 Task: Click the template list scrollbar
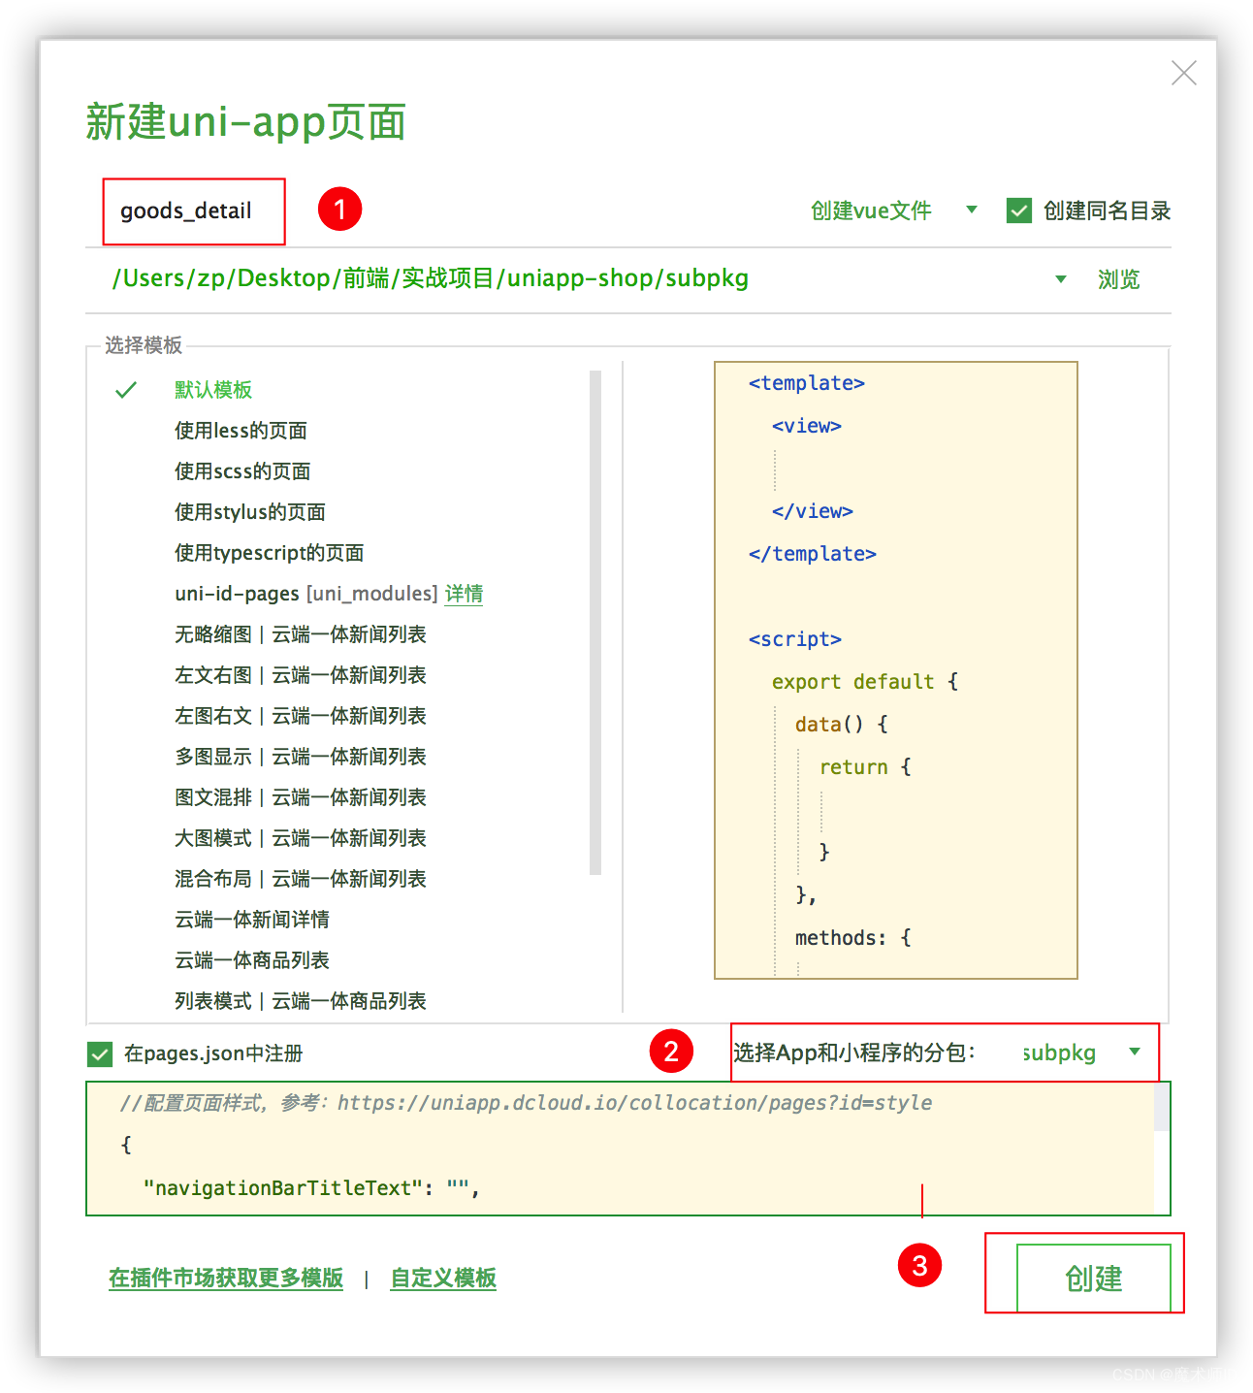pos(595,622)
